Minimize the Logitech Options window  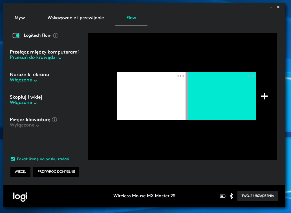tap(271, 7)
